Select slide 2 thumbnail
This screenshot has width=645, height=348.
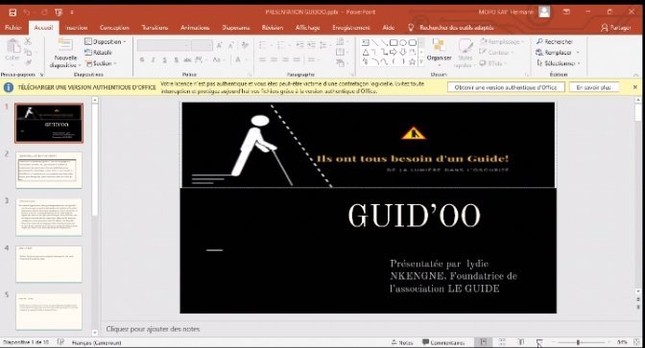pos(49,170)
